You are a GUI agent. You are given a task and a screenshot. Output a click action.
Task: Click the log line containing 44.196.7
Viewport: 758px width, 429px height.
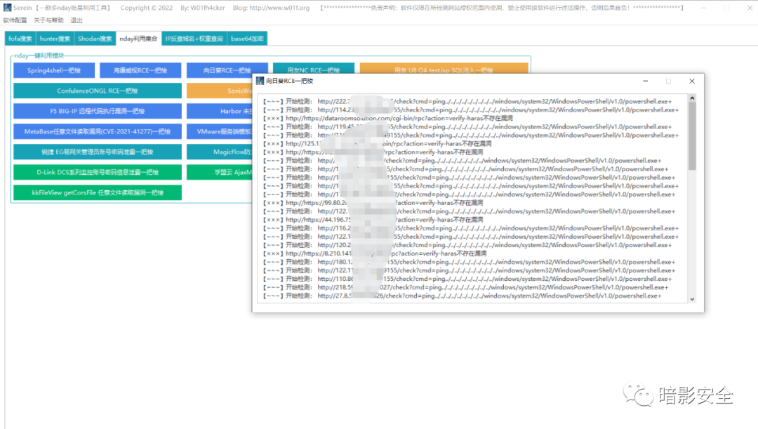(x=373, y=220)
